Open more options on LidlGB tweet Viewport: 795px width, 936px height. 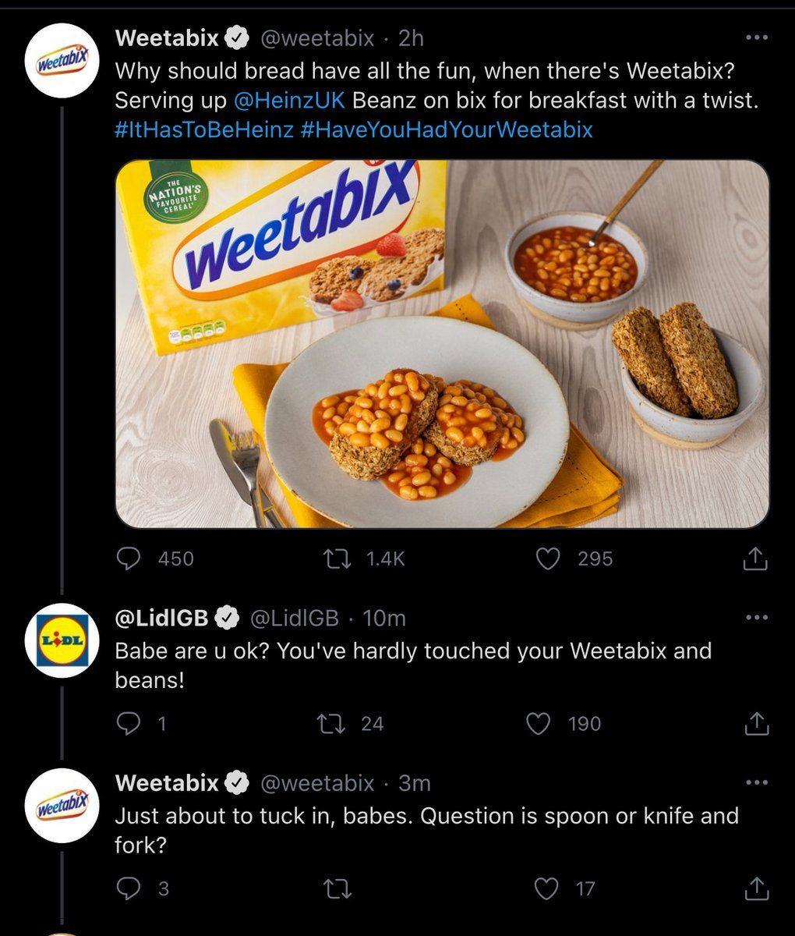tap(756, 618)
